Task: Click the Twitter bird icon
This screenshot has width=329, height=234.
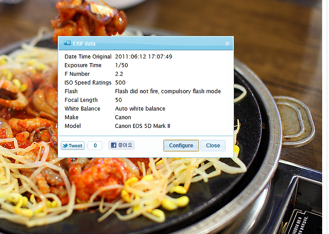Action: point(65,145)
